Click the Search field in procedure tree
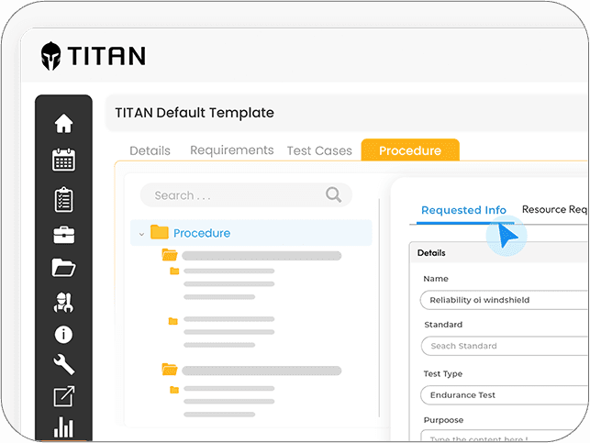The height and width of the screenshot is (443, 590). [246, 194]
